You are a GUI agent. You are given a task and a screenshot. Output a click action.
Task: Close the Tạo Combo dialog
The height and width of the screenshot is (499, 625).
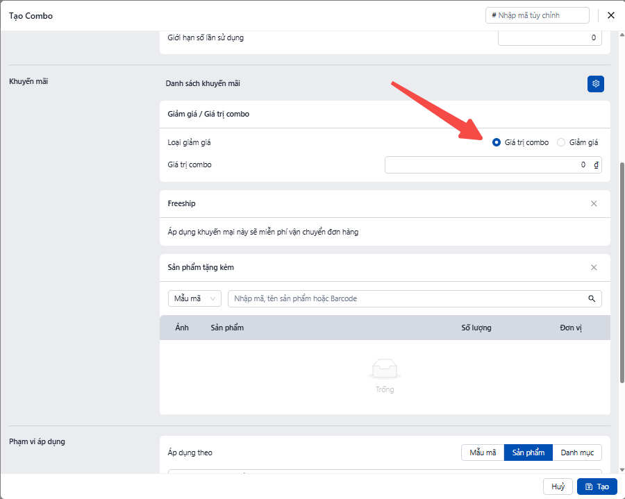click(611, 15)
